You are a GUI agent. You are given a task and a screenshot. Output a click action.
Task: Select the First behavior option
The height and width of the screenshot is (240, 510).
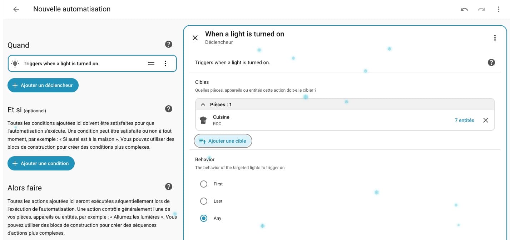[x=204, y=184]
